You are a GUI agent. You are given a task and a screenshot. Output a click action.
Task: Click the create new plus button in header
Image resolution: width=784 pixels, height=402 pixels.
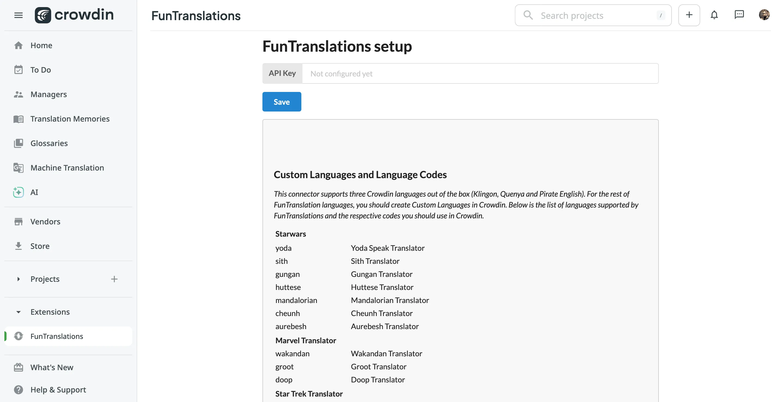[689, 15]
